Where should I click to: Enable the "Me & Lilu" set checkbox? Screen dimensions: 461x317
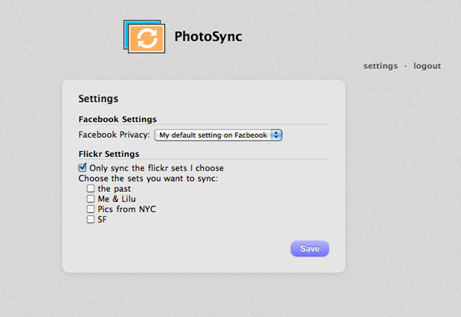pyautogui.click(x=91, y=199)
